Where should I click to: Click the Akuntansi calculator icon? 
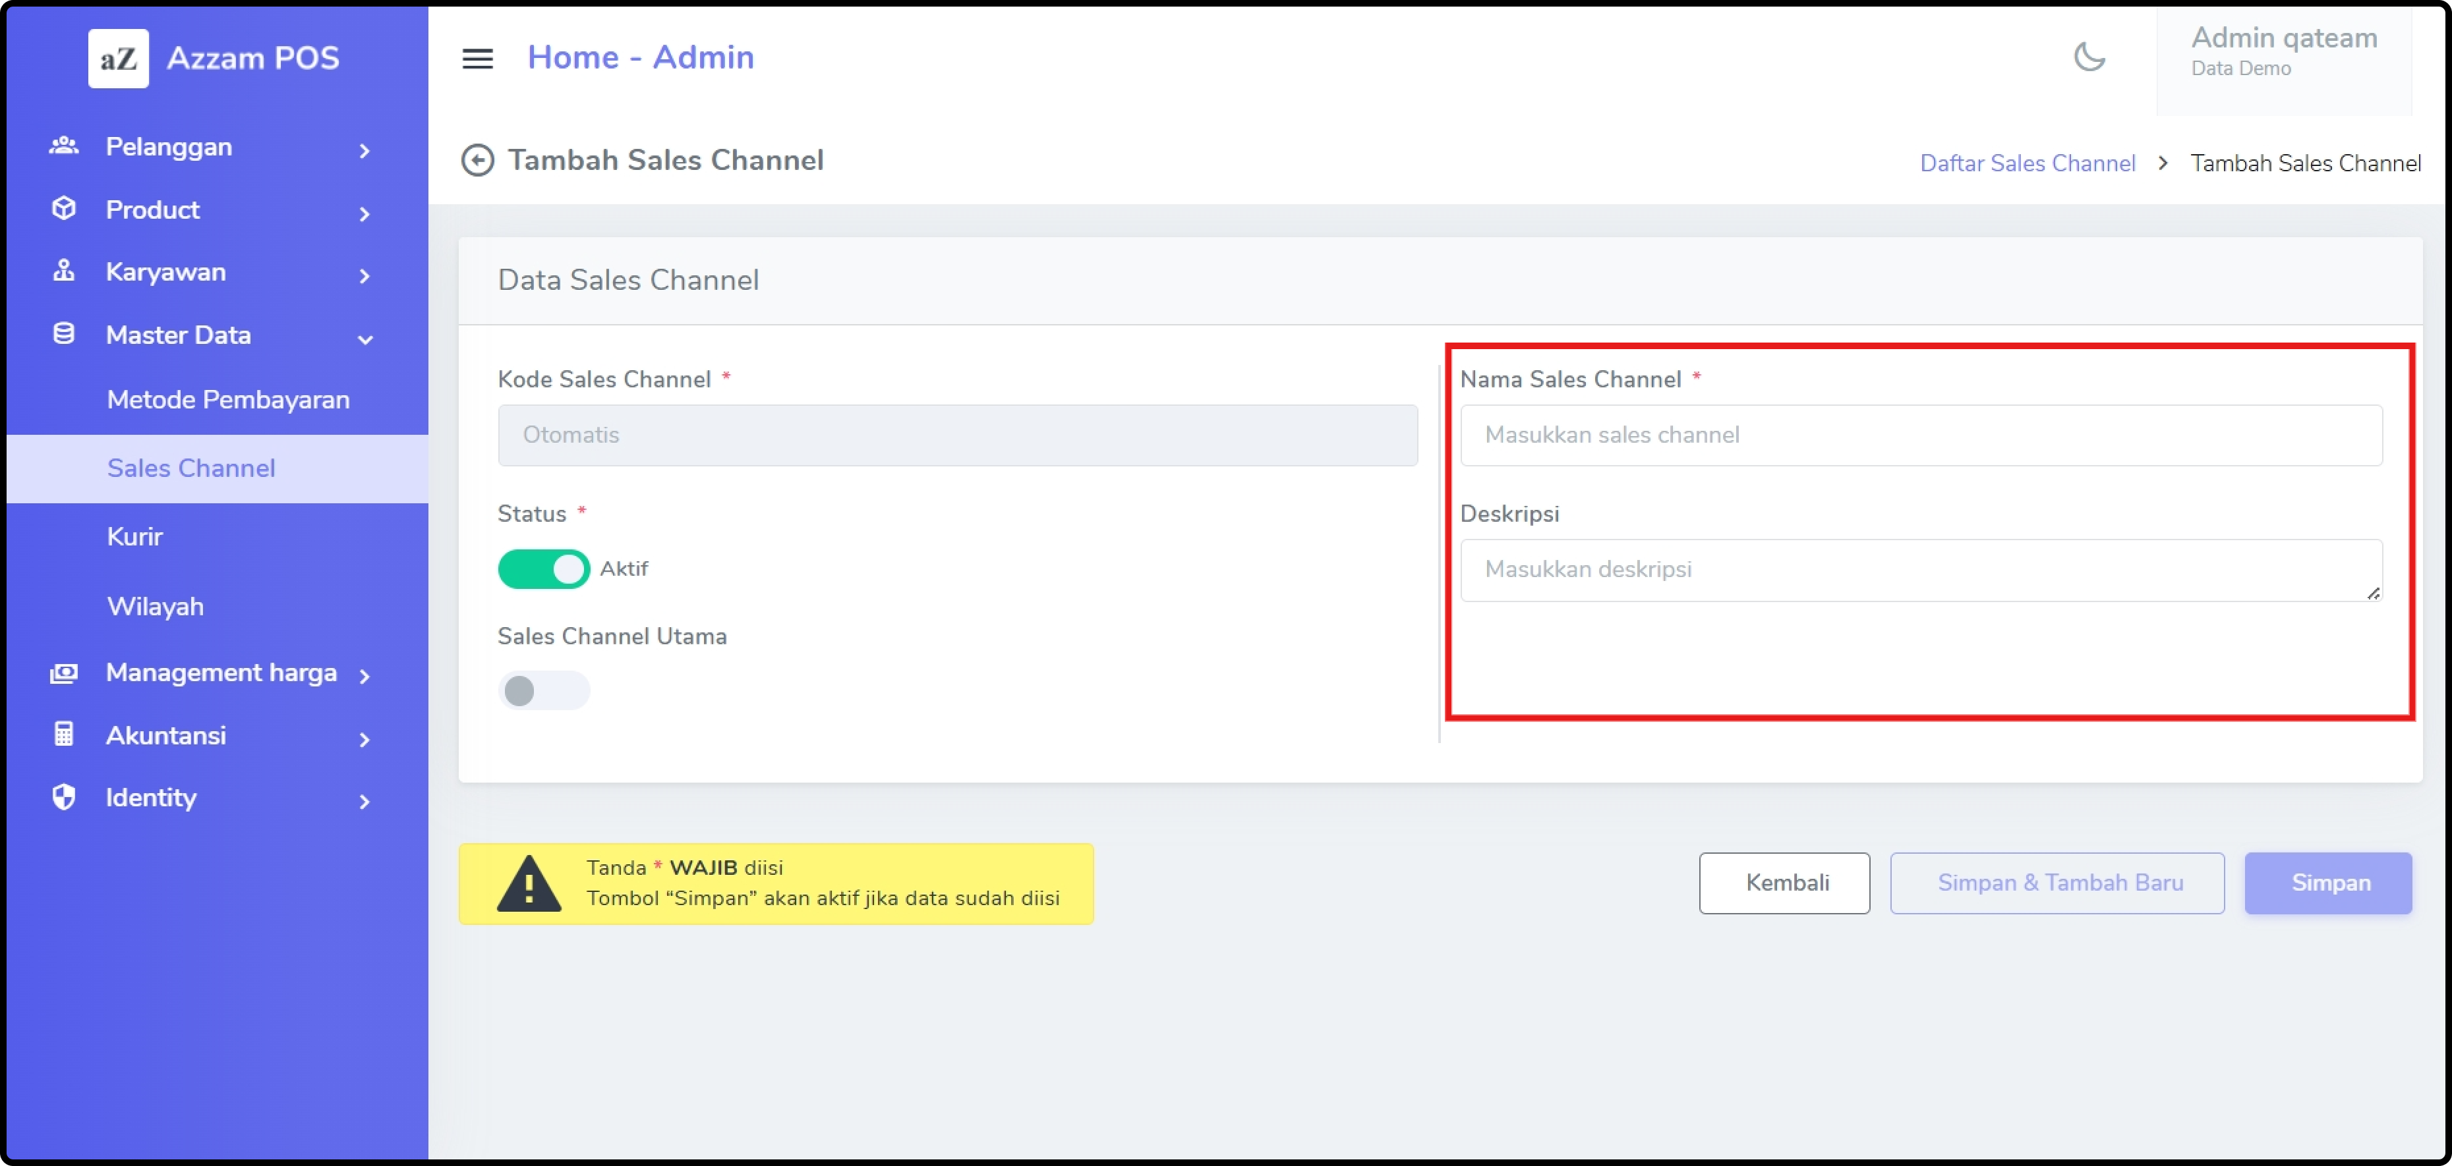coord(64,735)
